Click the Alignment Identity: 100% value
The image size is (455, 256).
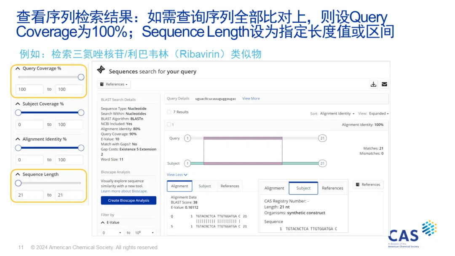point(362,125)
